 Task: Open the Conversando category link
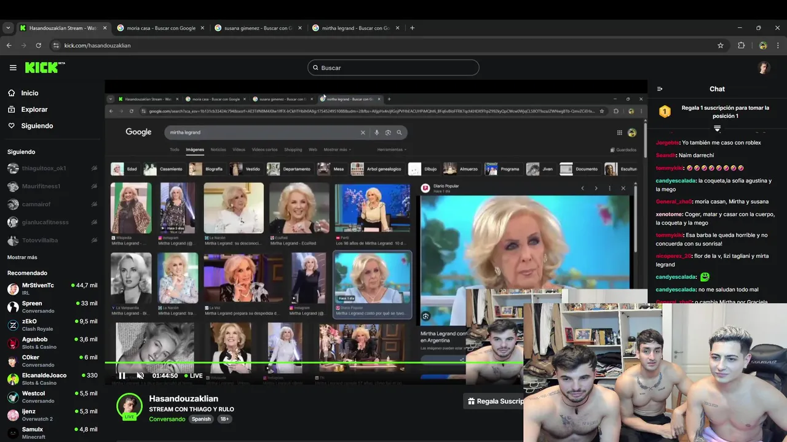167,419
